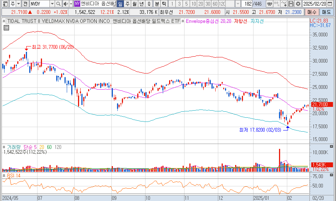The image size is (336, 201).
Task: Save chart settings with the floppy disk icon
Action: [291, 4]
